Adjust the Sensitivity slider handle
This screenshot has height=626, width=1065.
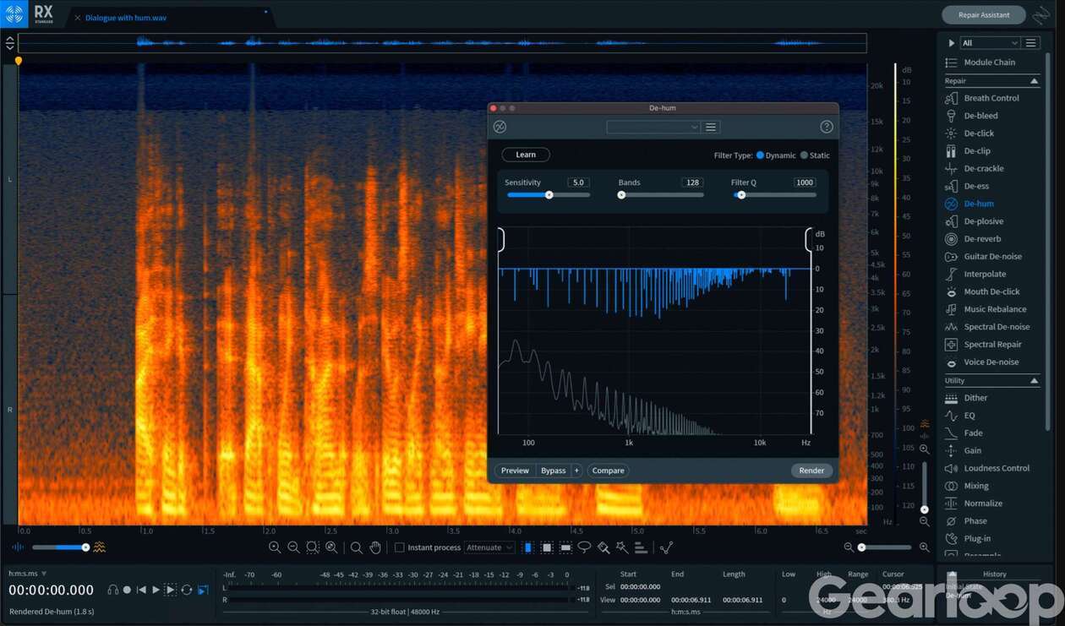point(549,195)
